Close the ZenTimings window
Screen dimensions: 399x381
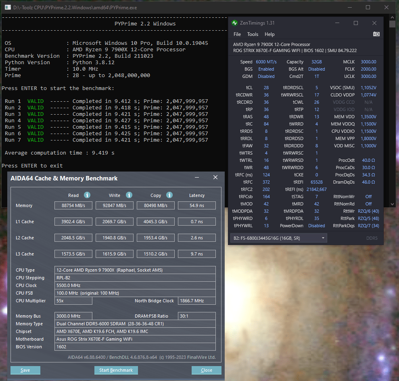pyautogui.click(x=374, y=23)
